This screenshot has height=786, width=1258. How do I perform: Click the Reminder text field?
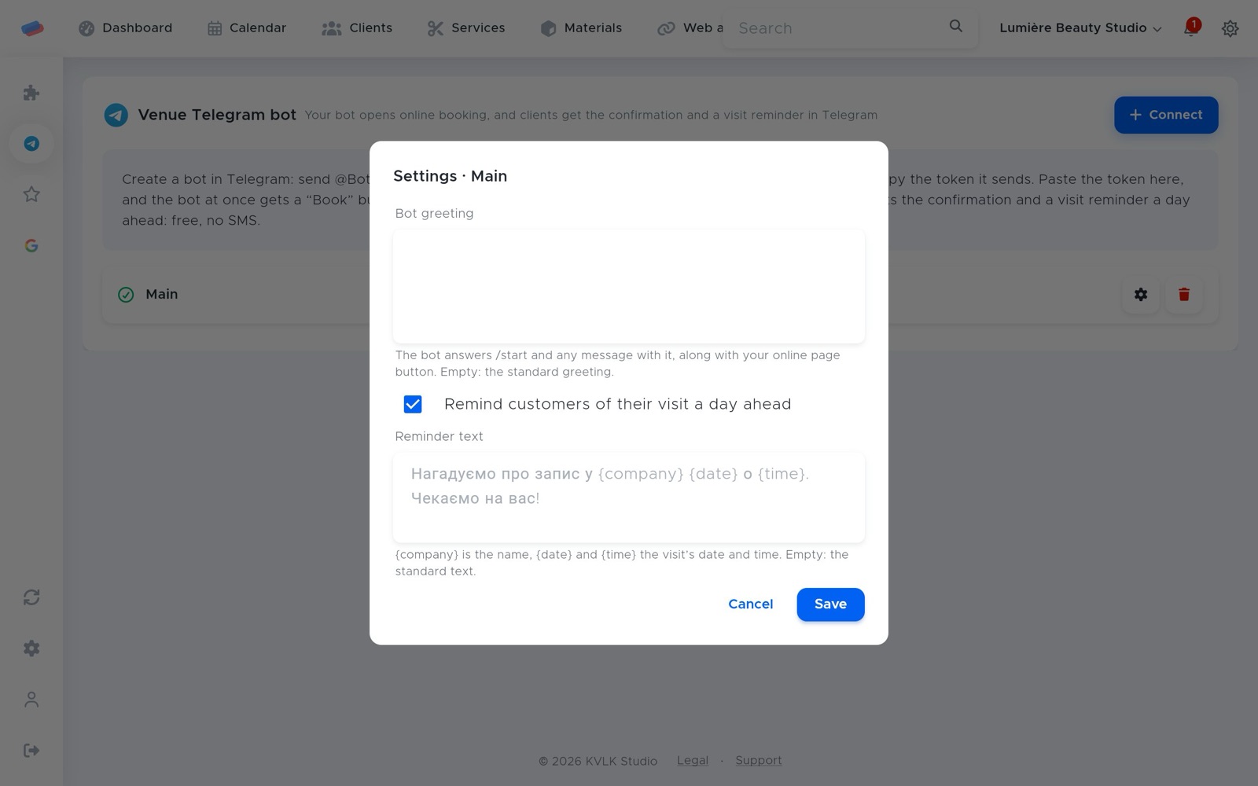[629, 498]
